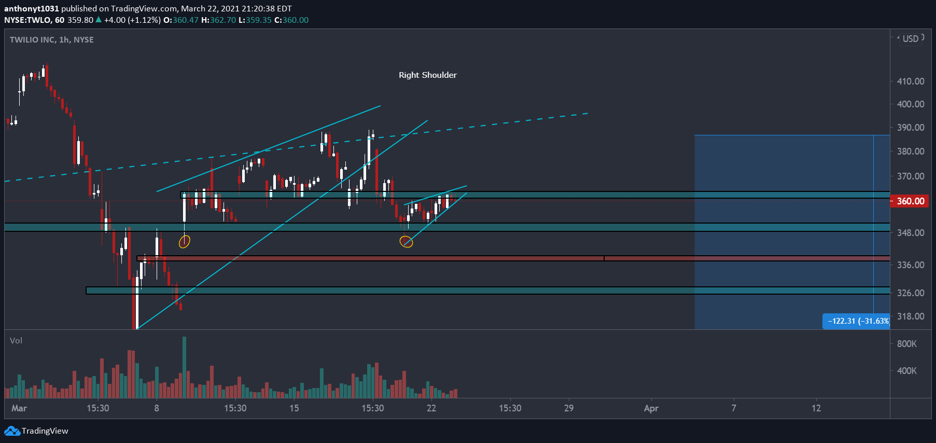Click the NYSE:TWLO, 60 symbol header text

pyautogui.click(x=34, y=20)
